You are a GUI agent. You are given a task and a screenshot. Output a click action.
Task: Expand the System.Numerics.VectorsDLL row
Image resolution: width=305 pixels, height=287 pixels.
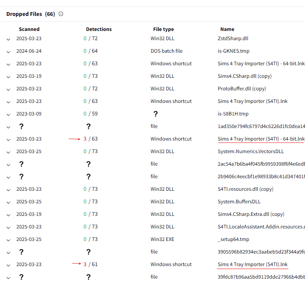coord(8,152)
